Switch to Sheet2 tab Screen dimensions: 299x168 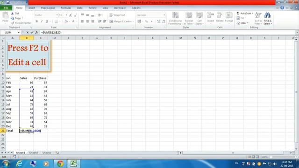[34, 153]
